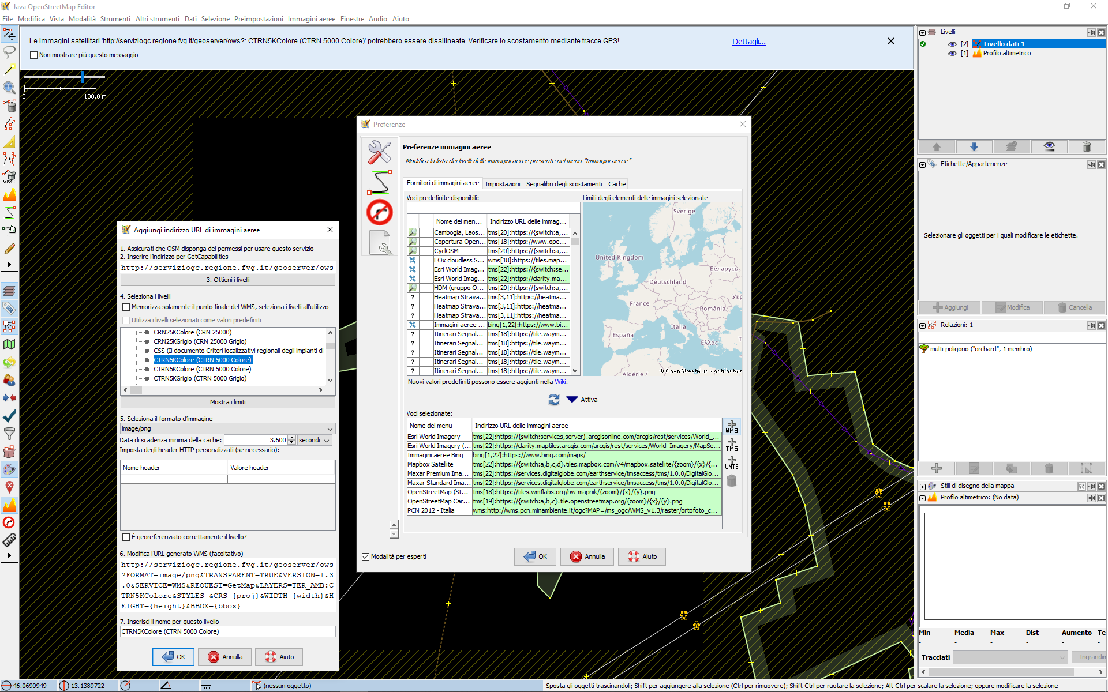Toggle visibility of 'Livello dati 1' layer

click(952, 44)
